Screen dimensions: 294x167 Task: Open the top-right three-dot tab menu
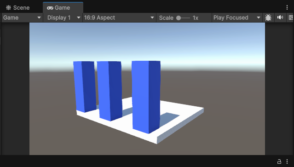point(287,7)
